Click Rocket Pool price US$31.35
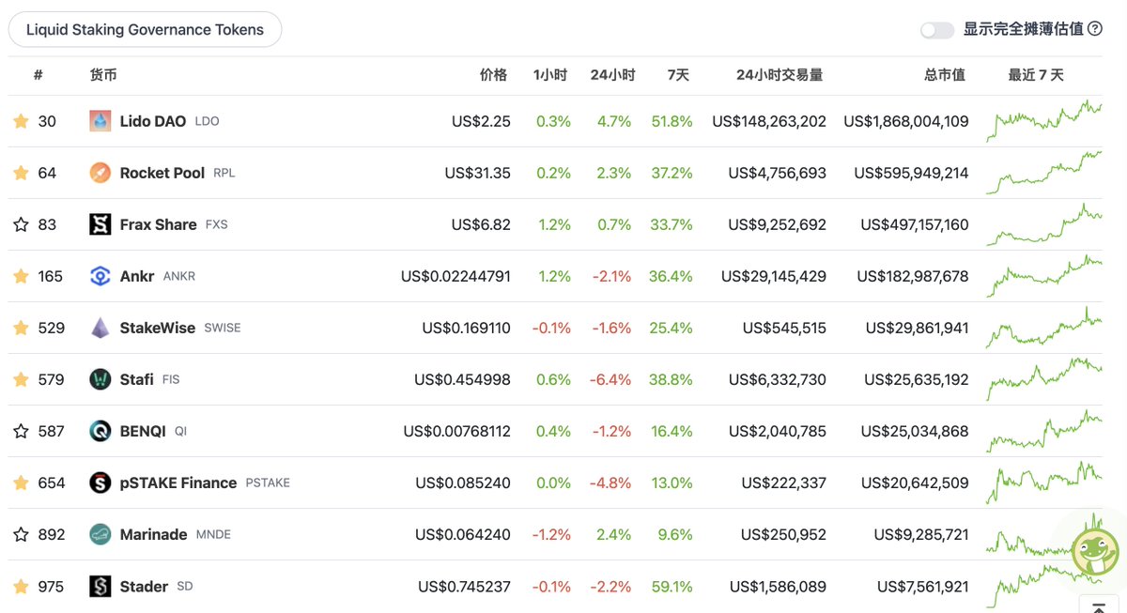 click(478, 173)
